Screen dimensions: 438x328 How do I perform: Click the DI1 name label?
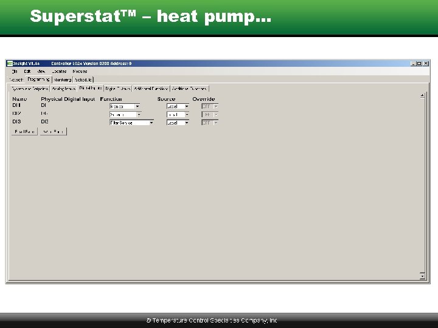pos(16,106)
